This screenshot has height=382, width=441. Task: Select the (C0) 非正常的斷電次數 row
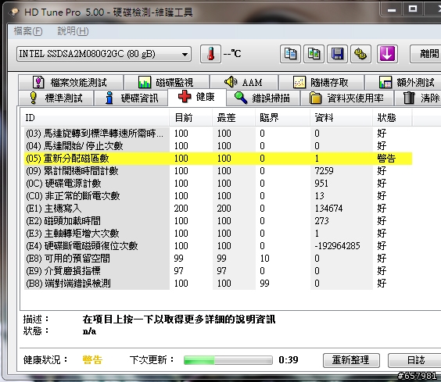(218, 195)
